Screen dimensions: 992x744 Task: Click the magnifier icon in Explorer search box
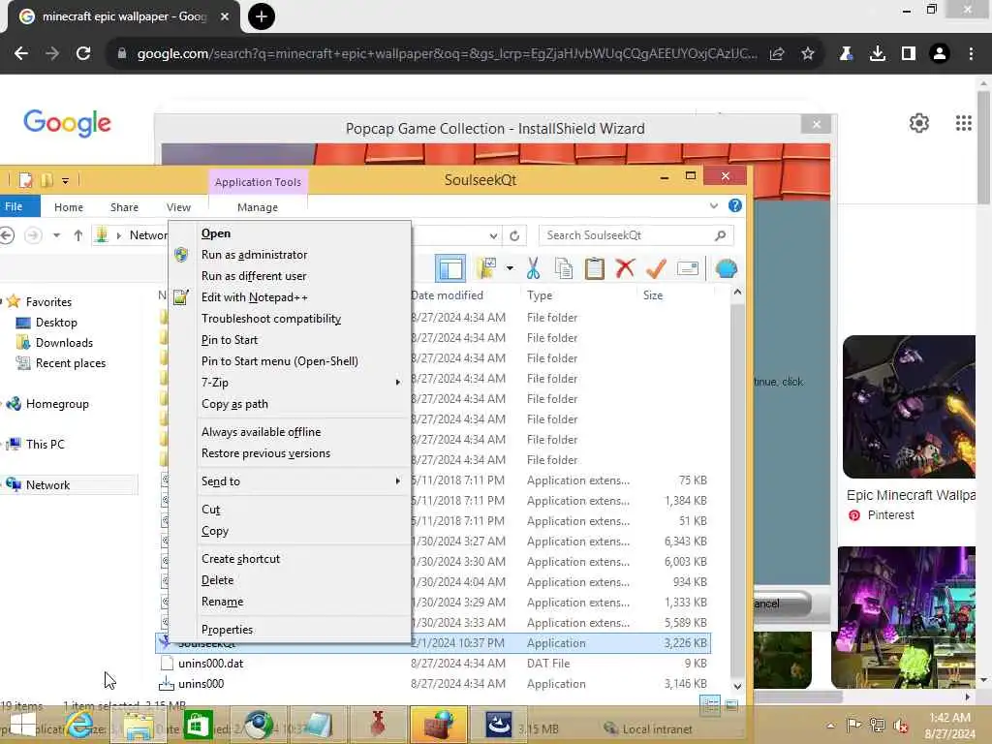click(x=720, y=235)
